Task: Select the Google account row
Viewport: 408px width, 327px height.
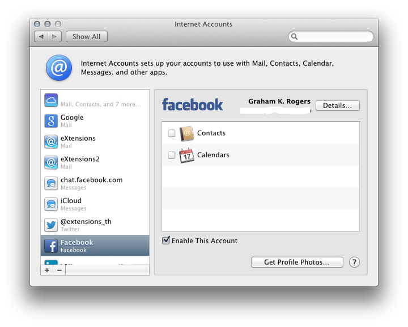Action: (x=95, y=121)
